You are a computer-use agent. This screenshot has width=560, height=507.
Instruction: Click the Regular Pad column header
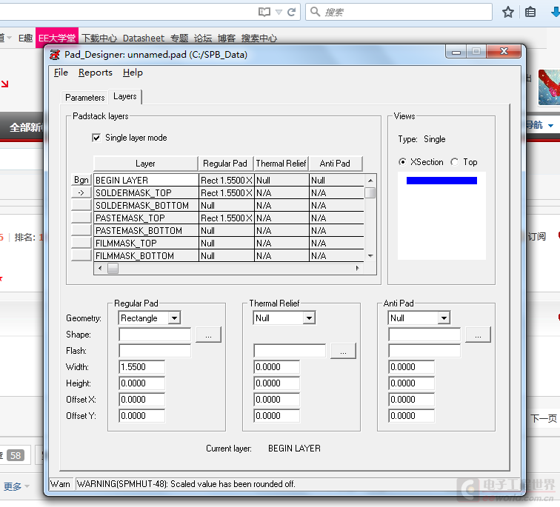[x=225, y=164]
